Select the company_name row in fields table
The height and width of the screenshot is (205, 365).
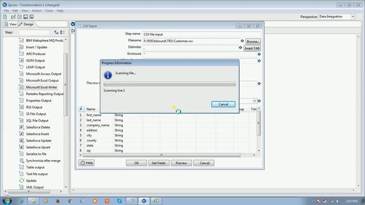point(168,125)
